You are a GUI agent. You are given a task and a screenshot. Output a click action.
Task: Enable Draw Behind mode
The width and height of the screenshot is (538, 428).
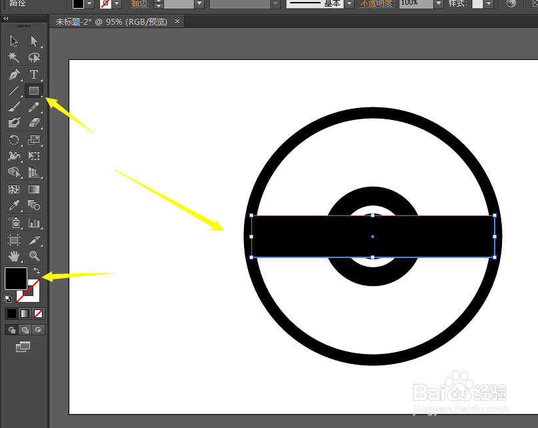25,330
